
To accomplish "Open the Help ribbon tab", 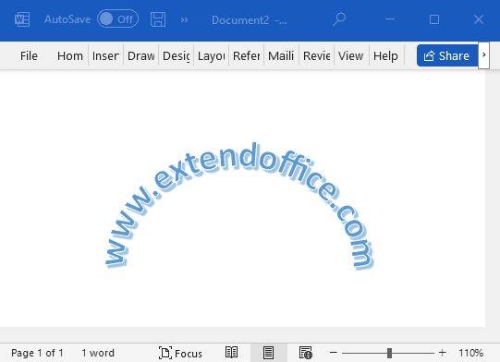I will (386, 55).
